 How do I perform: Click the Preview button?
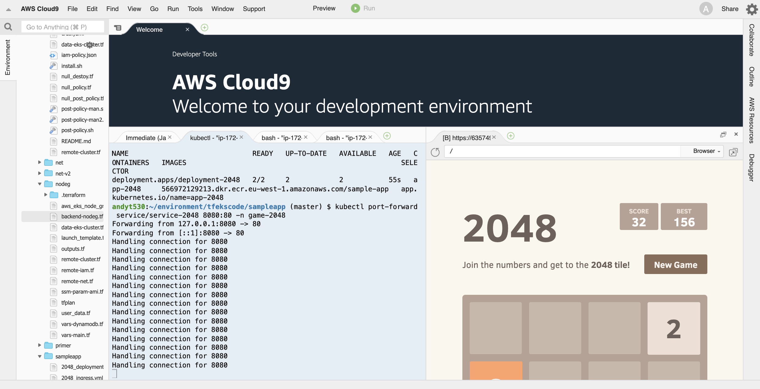[324, 8]
